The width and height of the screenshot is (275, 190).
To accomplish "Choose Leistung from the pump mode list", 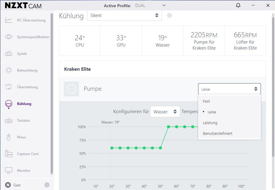I will click(x=210, y=123).
